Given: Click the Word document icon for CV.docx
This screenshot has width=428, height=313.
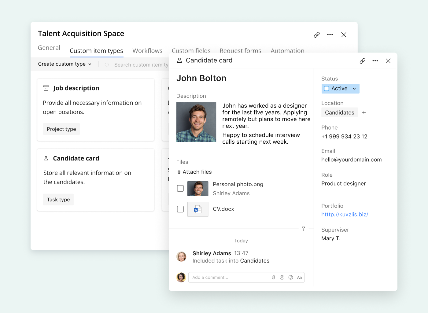Looking at the screenshot, I should click(198, 209).
